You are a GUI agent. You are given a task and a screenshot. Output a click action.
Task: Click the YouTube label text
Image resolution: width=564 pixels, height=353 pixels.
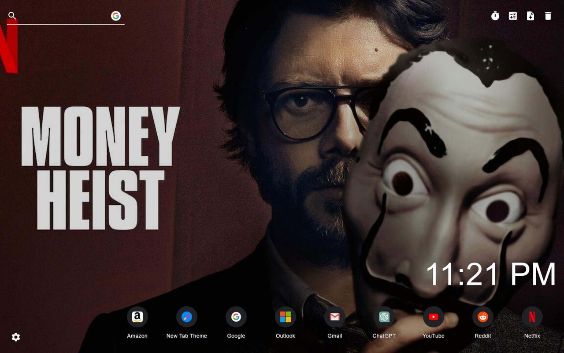pos(434,336)
